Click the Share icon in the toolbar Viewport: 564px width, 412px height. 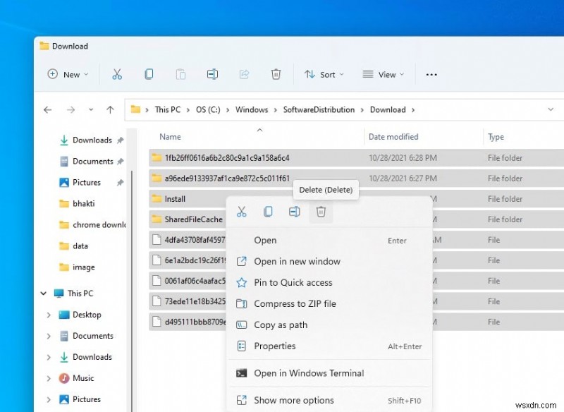point(244,74)
